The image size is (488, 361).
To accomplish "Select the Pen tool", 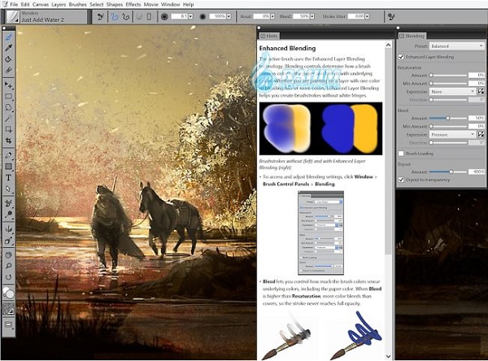I will pos(8,155).
